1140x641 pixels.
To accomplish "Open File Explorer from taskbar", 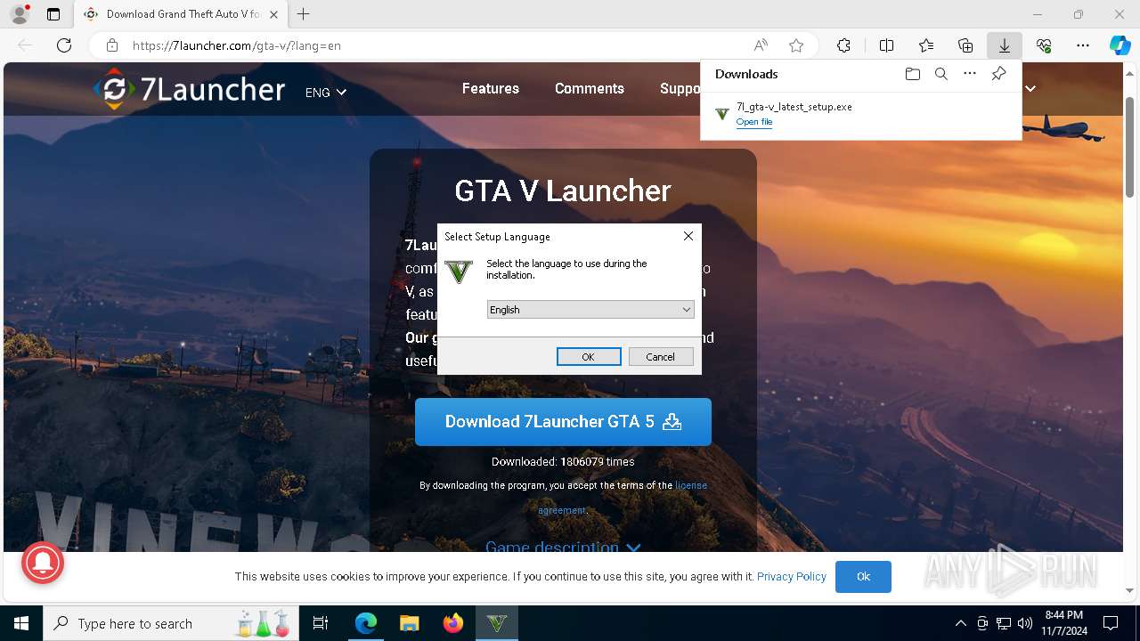I will tap(409, 623).
